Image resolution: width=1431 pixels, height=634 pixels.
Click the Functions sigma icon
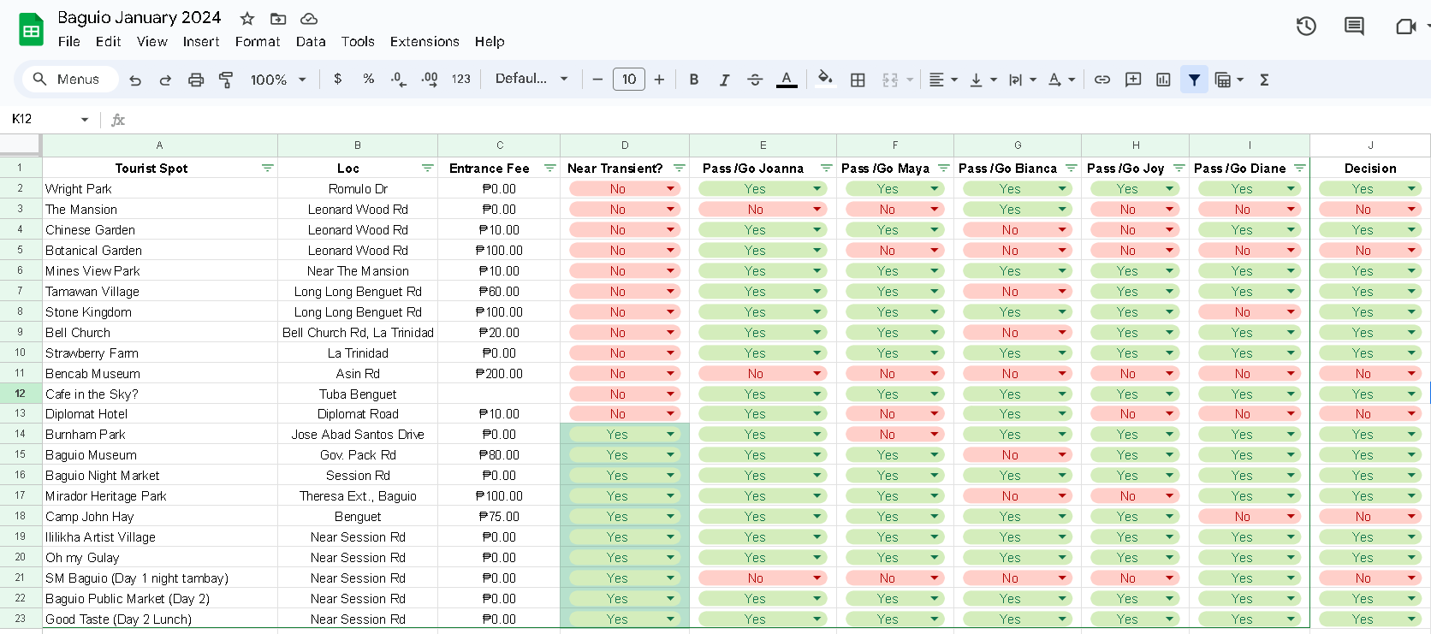(x=1264, y=80)
